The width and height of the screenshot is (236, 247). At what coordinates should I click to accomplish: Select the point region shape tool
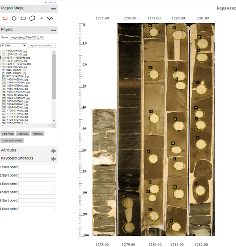(x=41, y=18)
